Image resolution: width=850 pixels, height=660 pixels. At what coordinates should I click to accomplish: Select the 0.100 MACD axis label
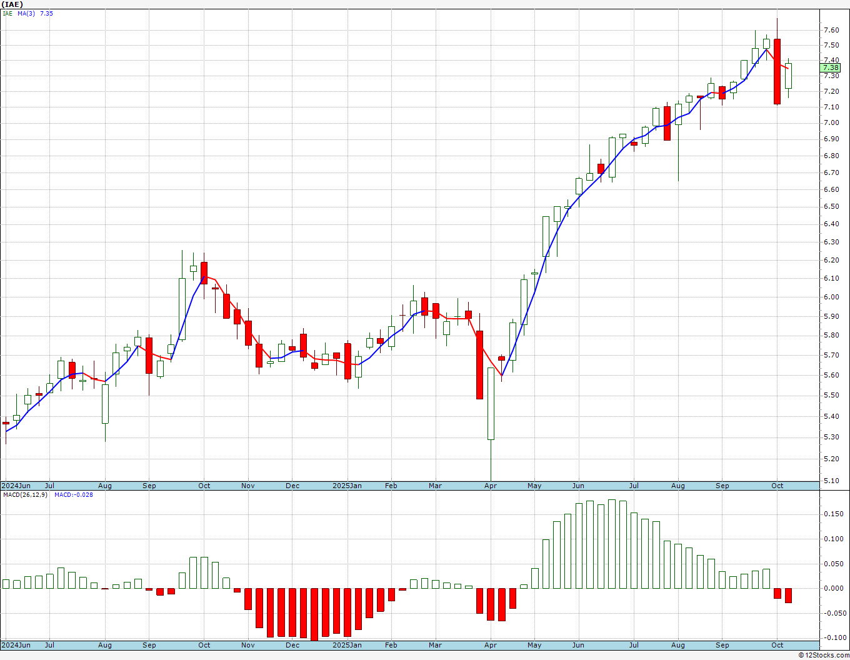coord(833,539)
